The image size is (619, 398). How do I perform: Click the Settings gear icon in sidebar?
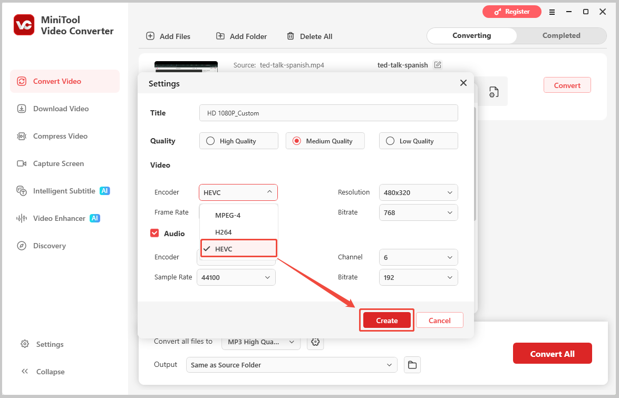pyautogui.click(x=25, y=344)
